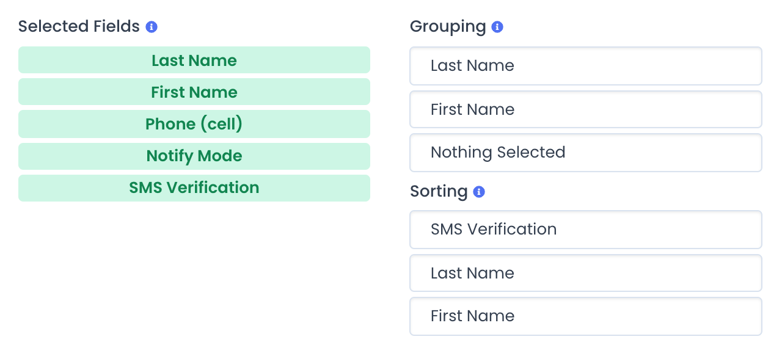Select the First Name selected field chip
The image size is (782, 353).
[x=194, y=92]
